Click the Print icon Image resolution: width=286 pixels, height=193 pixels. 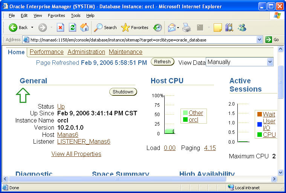coord(187,28)
